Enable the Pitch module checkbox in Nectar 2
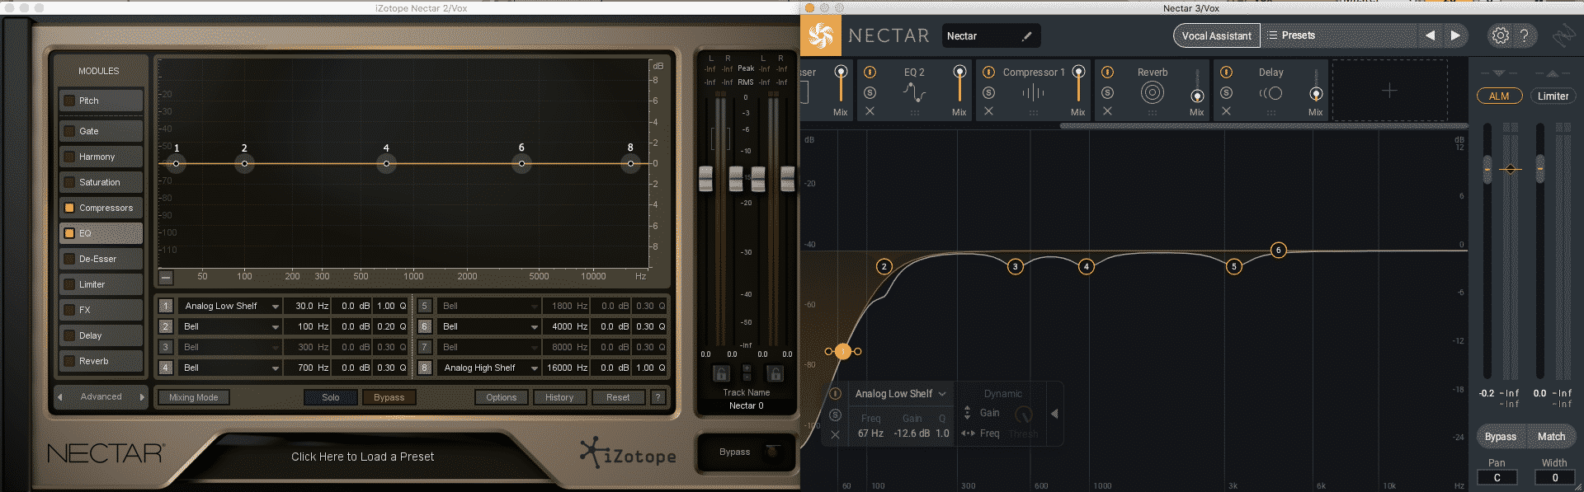The image size is (1584, 492). point(69,101)
